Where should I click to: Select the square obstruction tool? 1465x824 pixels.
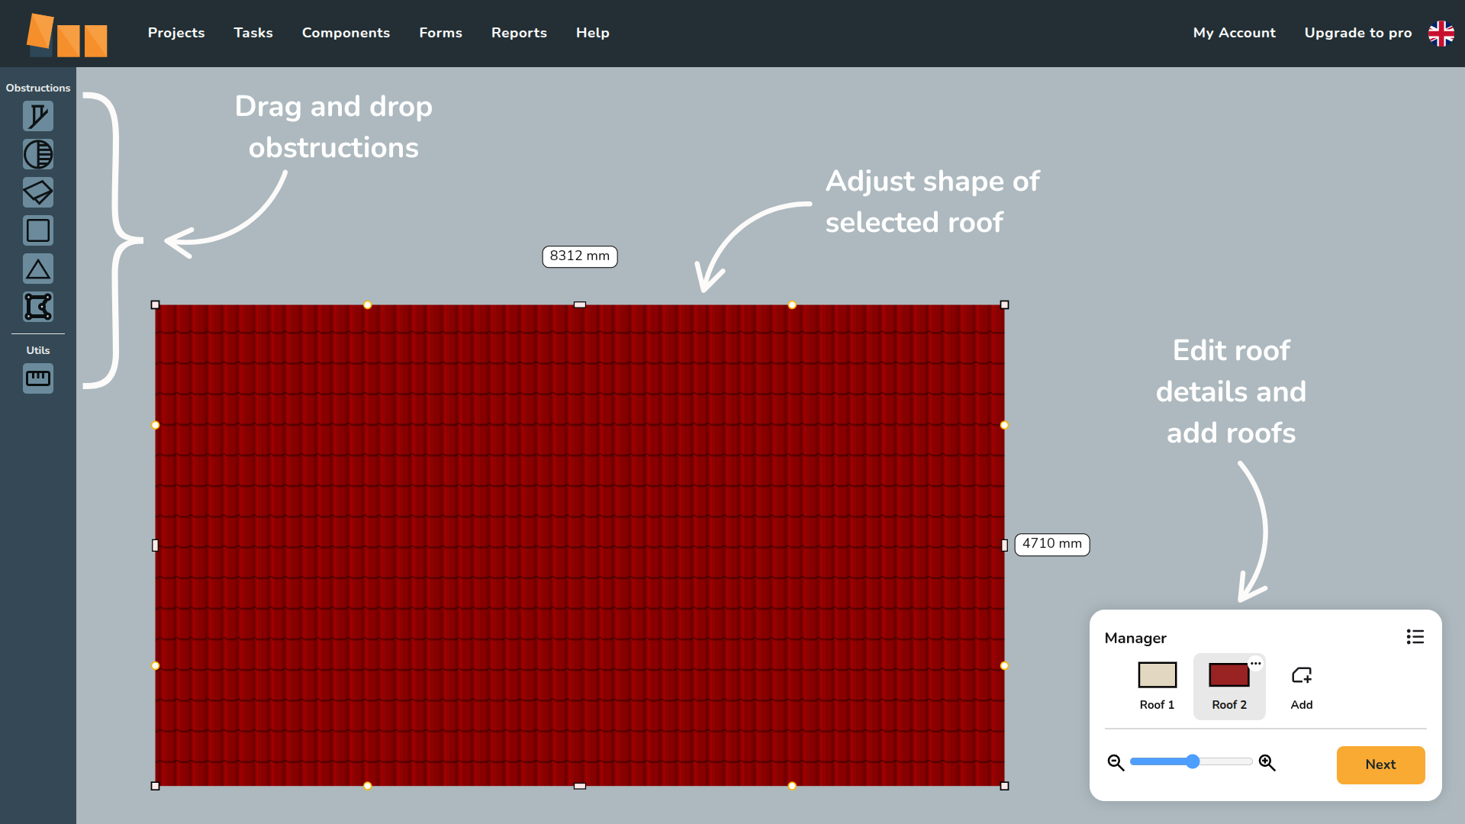coord(37,230)
